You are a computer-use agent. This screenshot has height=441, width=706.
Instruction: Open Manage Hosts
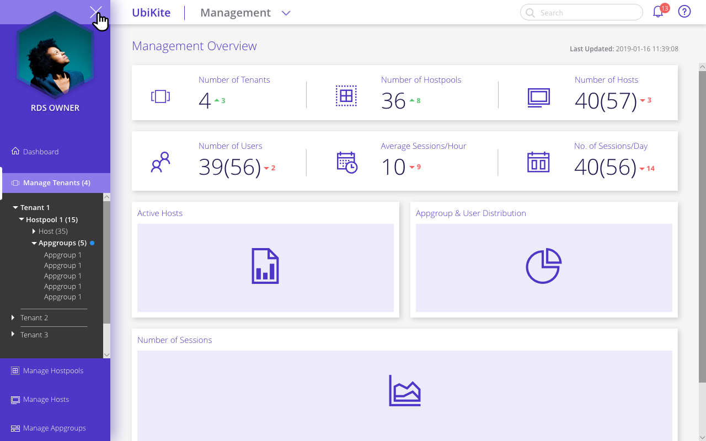[x=46, y=400]
